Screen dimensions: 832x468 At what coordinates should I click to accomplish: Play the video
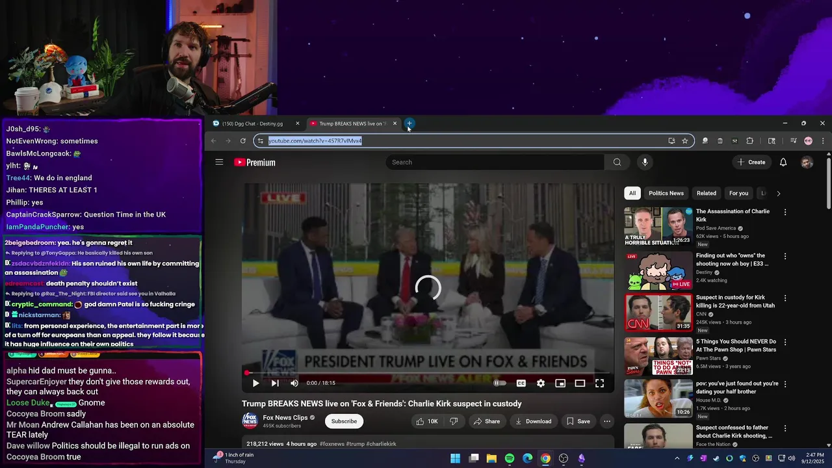[x=255, y=383]
